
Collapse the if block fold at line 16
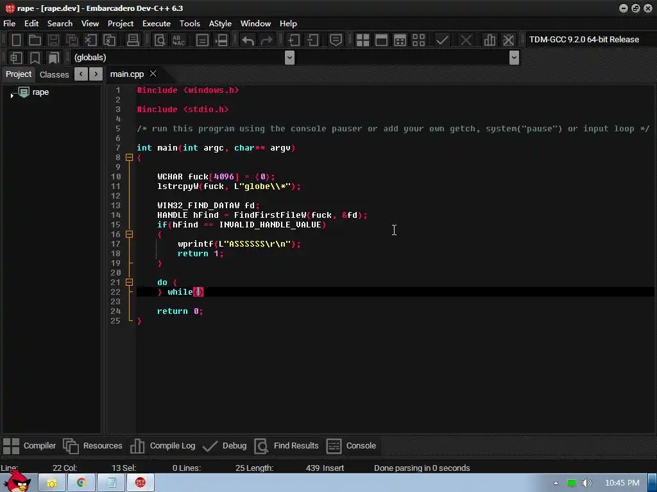[129, 234]
